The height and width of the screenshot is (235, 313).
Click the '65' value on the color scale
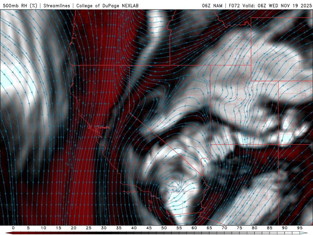pos(209,228)
